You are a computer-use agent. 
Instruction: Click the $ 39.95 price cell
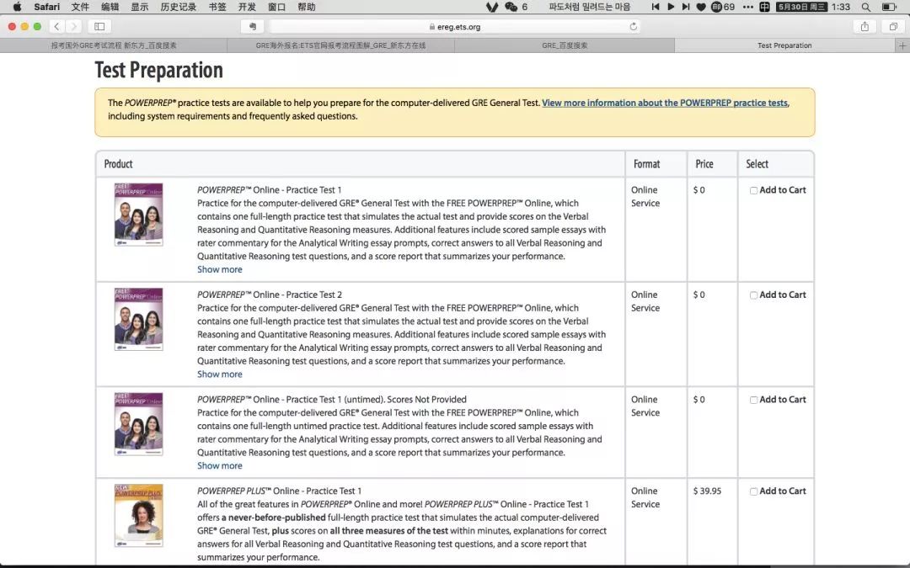tap(707, 491)
